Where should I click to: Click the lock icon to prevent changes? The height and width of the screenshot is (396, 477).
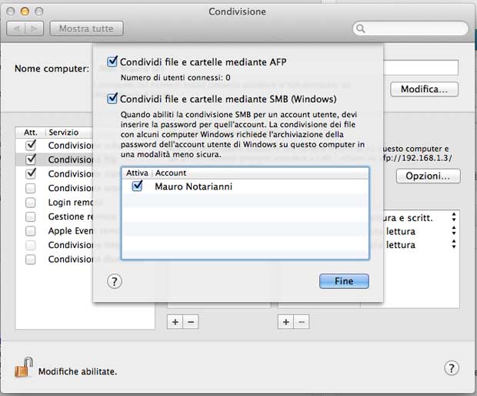[x=24, y=367]
